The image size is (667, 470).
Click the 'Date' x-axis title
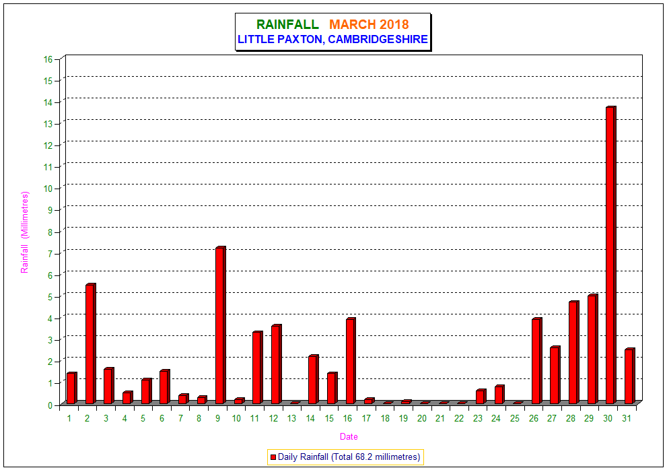coord(349,436)
